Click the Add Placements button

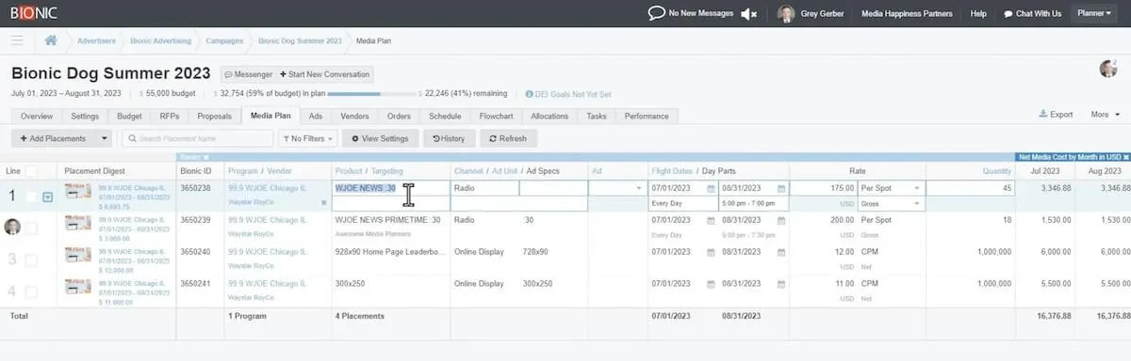tap(54, 138)
